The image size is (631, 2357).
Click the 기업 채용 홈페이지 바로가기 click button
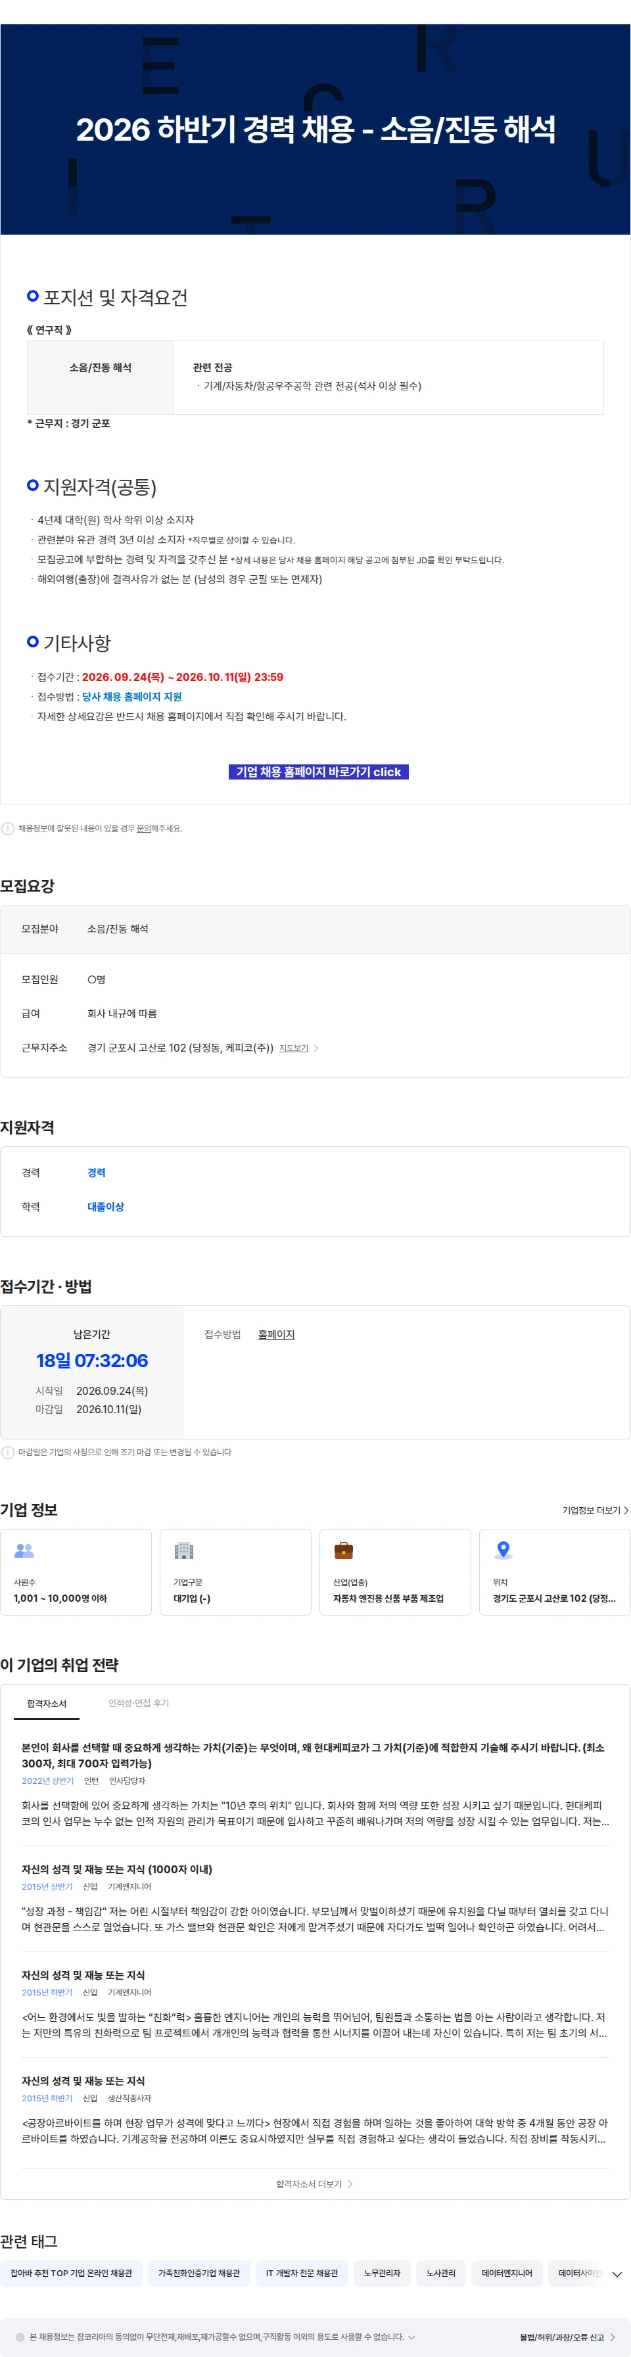(x=318, y=772)
